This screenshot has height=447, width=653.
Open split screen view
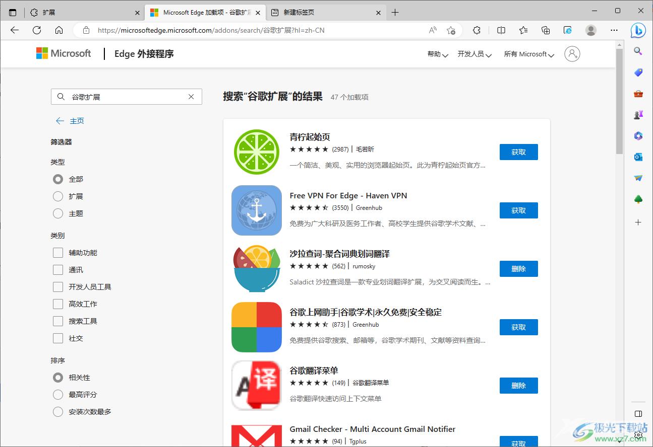click(x=501, y=30)
